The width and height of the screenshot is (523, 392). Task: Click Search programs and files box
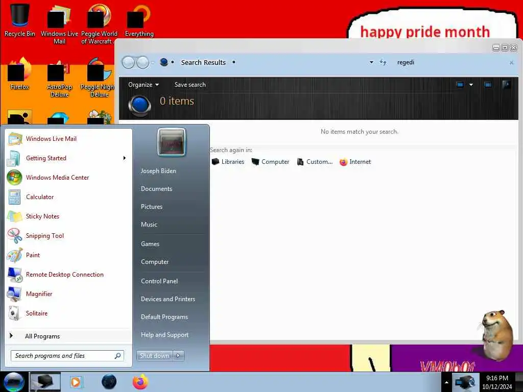(67, 356)
